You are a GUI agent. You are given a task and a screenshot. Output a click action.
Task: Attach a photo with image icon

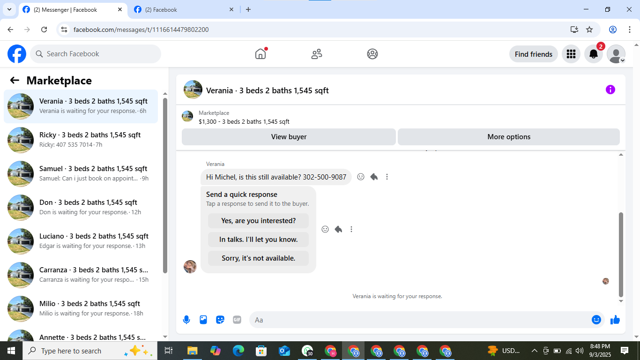pyautogui.click(x=203, y=320)
